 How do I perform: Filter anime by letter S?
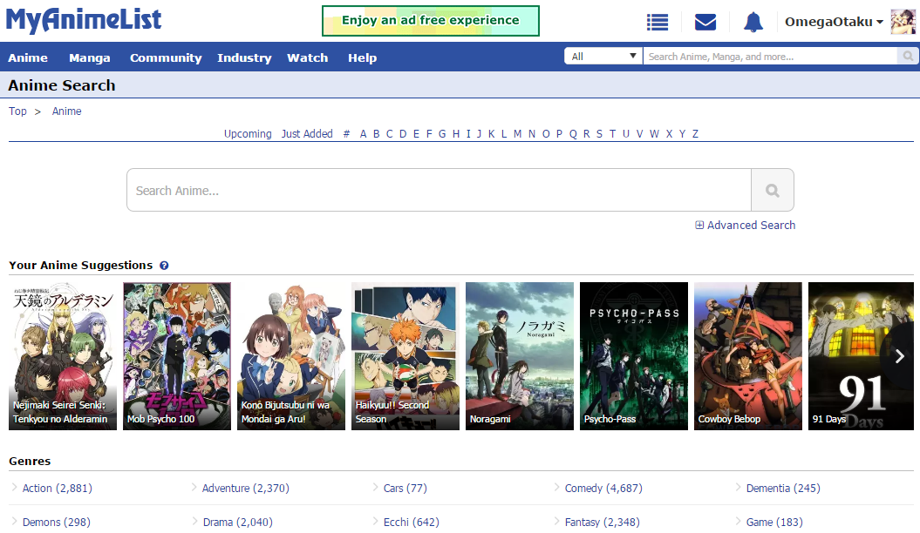click(x=599, y=133)
